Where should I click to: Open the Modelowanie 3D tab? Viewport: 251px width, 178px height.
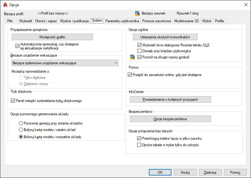[x=186, y=21]
